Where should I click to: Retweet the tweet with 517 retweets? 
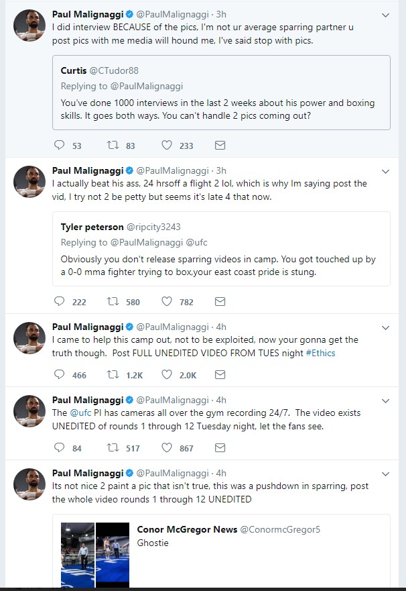click(113, 447)
